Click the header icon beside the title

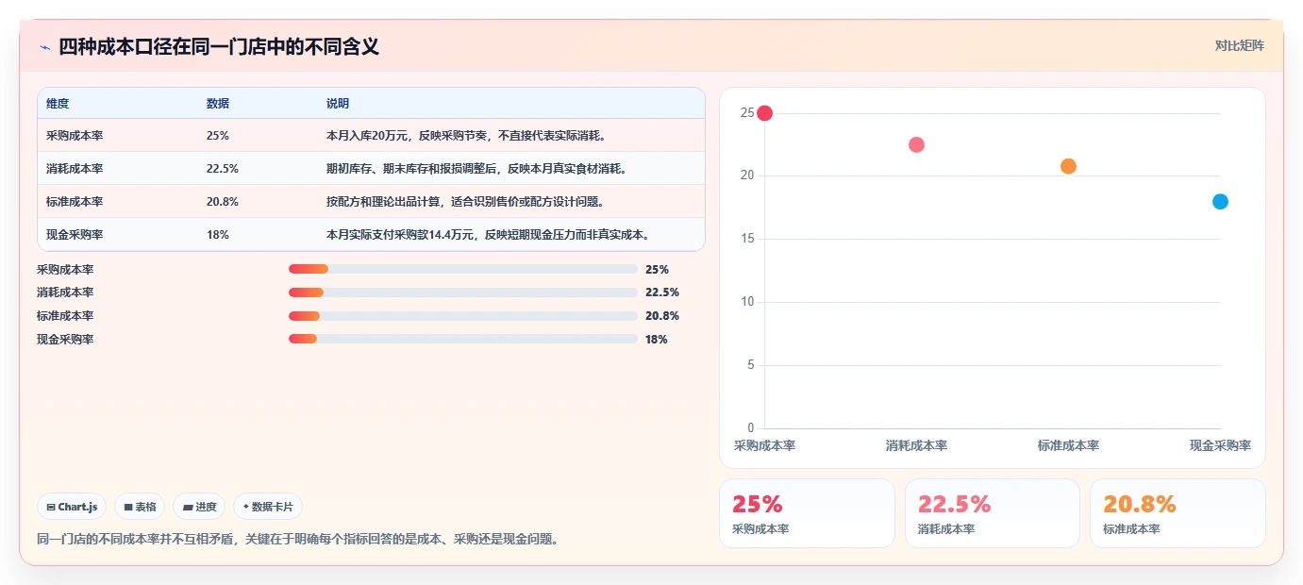pos(44,47)
